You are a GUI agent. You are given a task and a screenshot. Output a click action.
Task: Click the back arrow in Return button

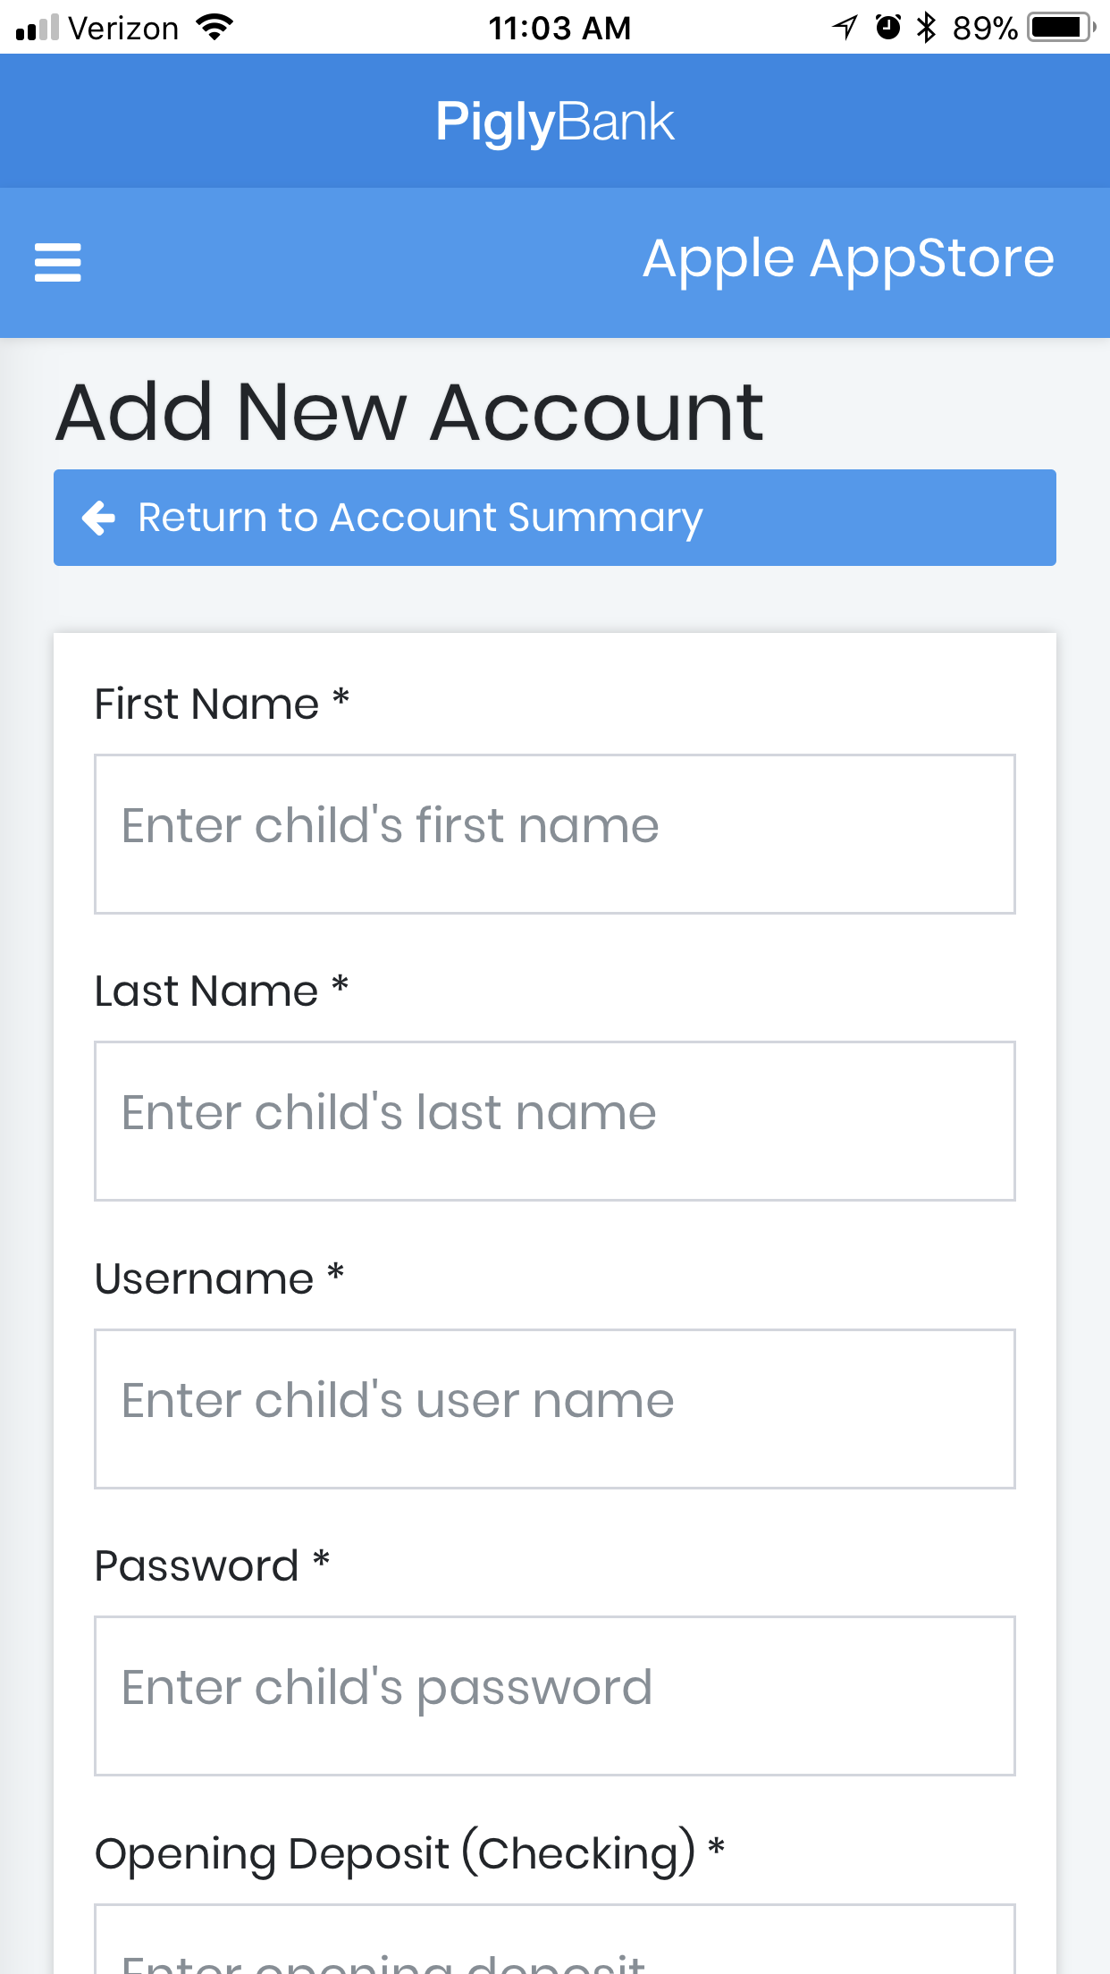pos(100,518)
